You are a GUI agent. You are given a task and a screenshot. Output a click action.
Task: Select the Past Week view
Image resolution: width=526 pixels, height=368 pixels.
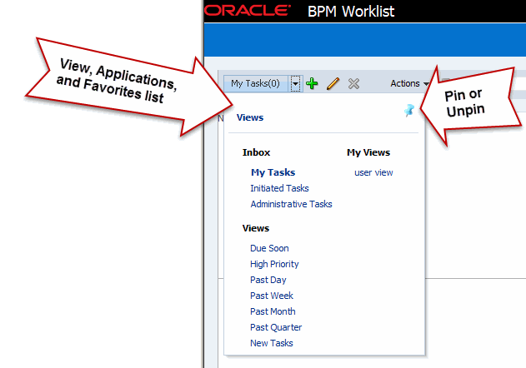tap(272, 296)
